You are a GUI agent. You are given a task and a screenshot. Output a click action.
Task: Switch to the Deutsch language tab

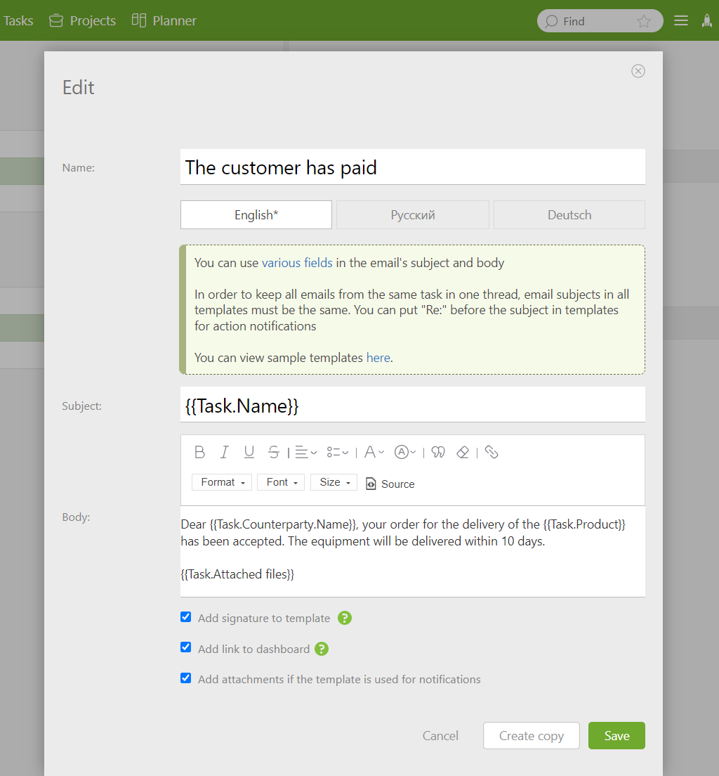point(569,215)
